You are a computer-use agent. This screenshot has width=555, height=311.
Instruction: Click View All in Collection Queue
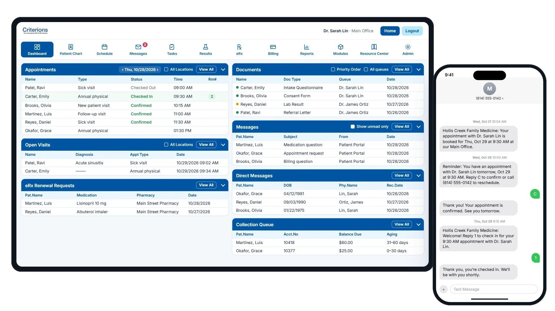click(402, 224)
